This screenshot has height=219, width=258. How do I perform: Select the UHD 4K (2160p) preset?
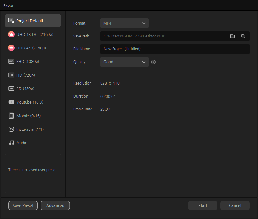point(33,48)
